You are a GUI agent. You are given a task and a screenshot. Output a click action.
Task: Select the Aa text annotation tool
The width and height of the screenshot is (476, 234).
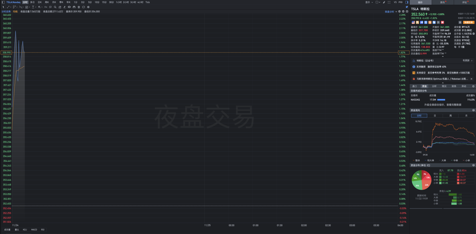(46, 7)
